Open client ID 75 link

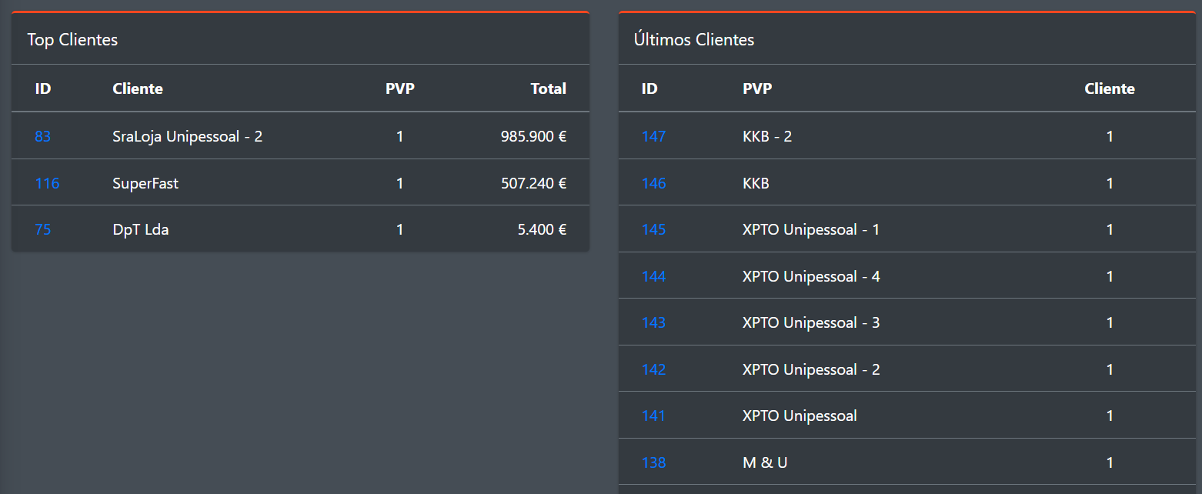click(x=42, y=229)
